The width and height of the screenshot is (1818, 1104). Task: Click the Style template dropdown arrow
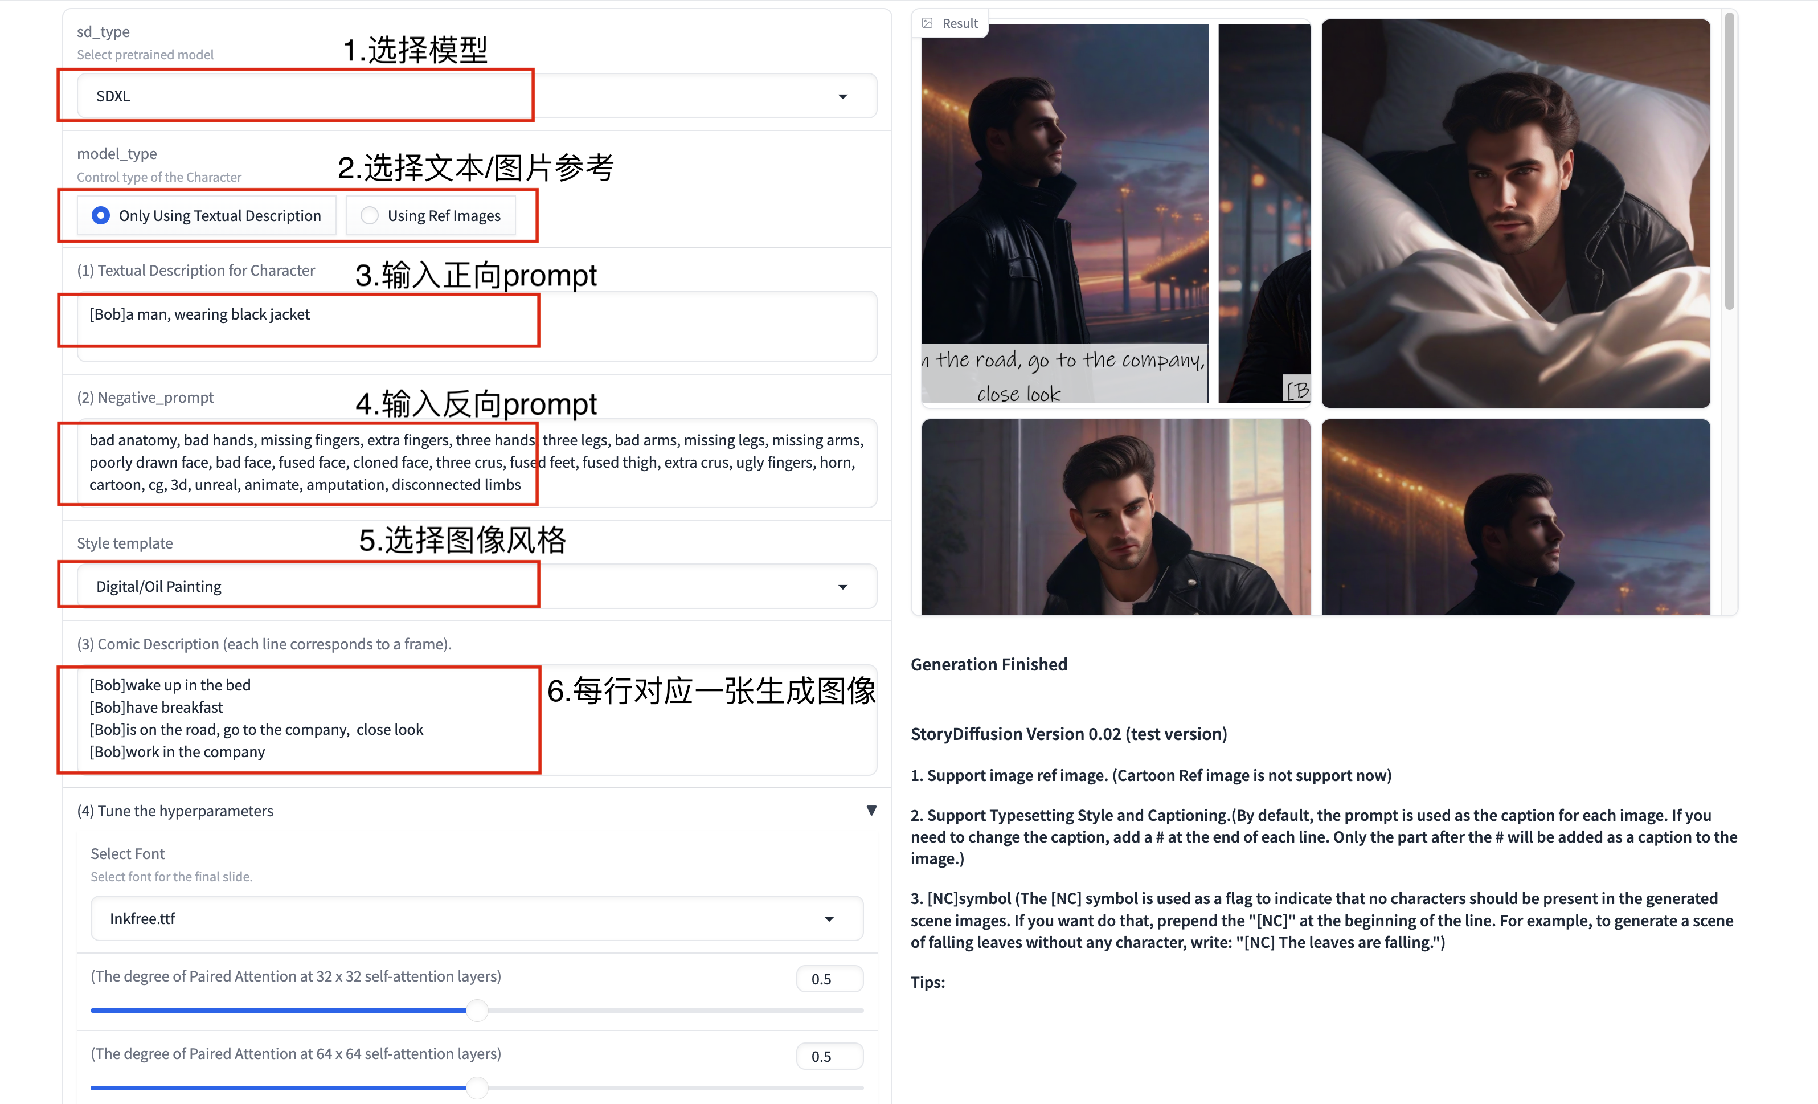pyautogui.click(x=842, y=587)
